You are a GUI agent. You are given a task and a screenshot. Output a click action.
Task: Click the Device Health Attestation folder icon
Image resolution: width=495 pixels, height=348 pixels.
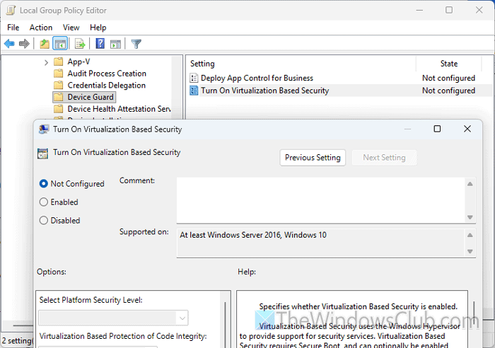click(59, 109)
